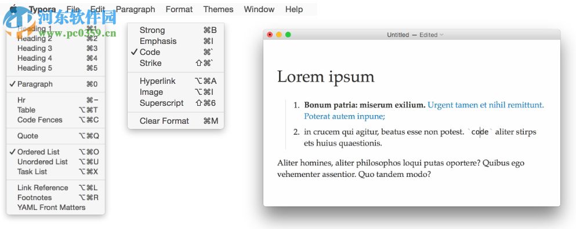Select Table in the Paragraph menu
Image resolution: width=576 pixels, height=229 pixels.
[56, 110]
